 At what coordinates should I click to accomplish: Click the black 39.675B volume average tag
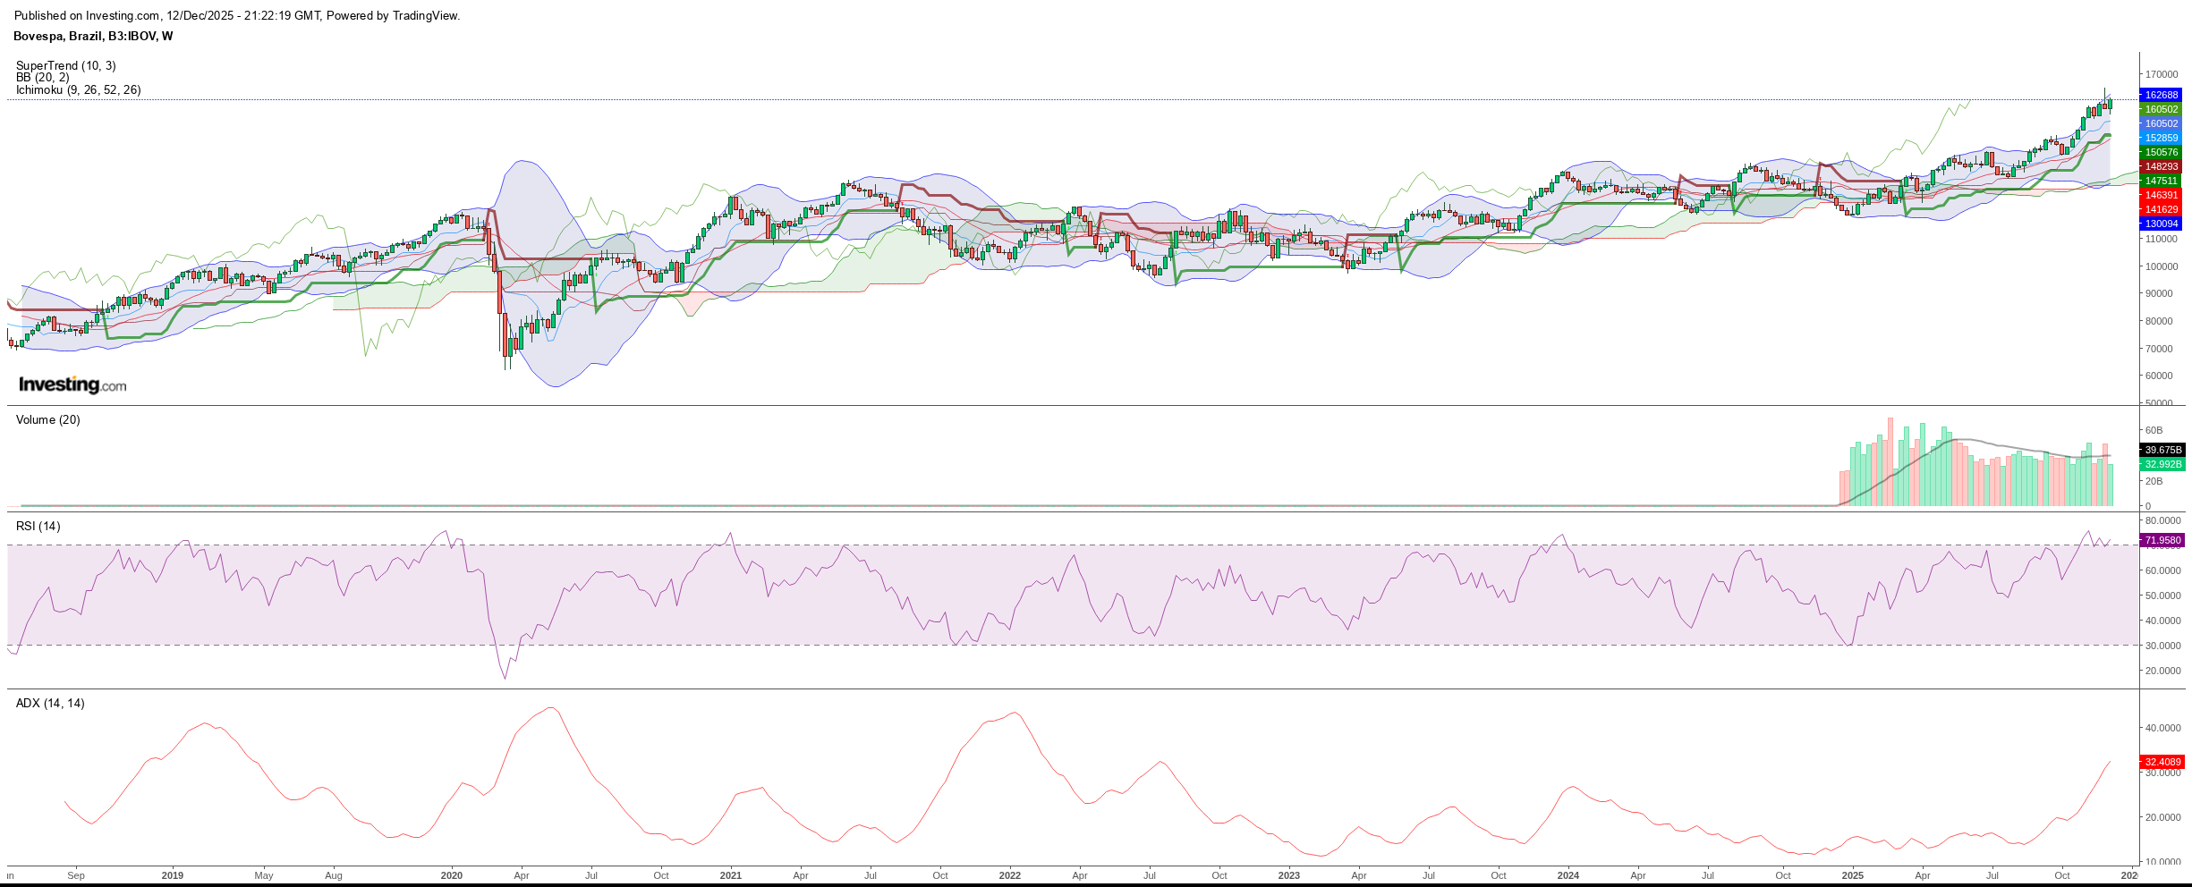tap(2162, 450)
